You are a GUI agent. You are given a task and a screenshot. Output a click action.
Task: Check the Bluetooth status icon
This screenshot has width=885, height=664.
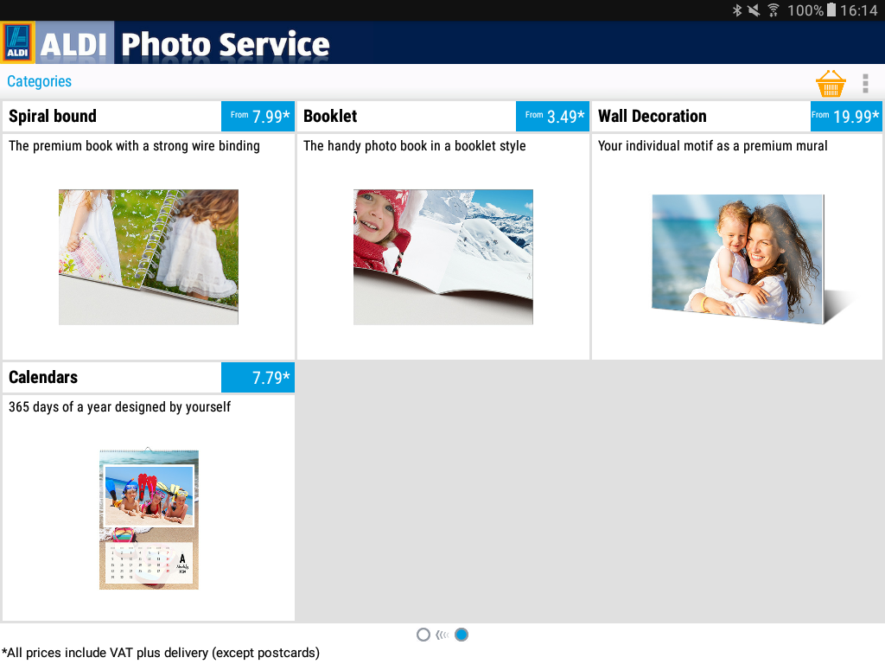(x=736, y=10)
